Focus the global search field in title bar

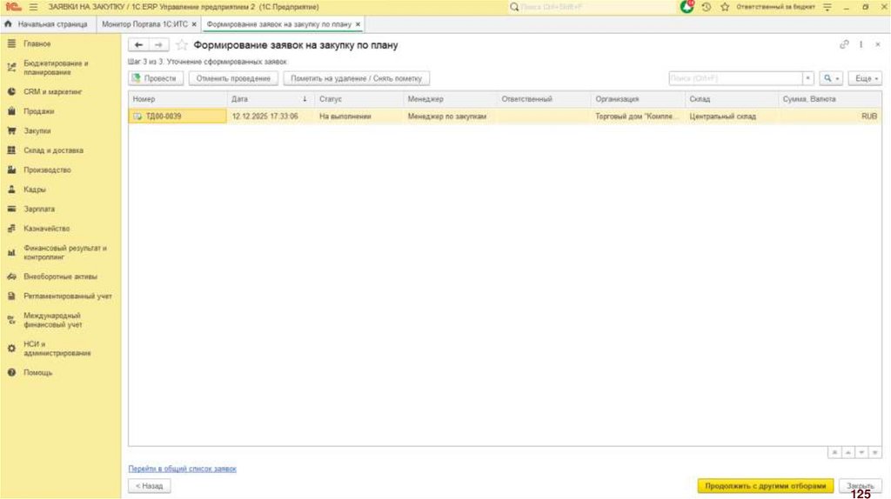(591, 7)
